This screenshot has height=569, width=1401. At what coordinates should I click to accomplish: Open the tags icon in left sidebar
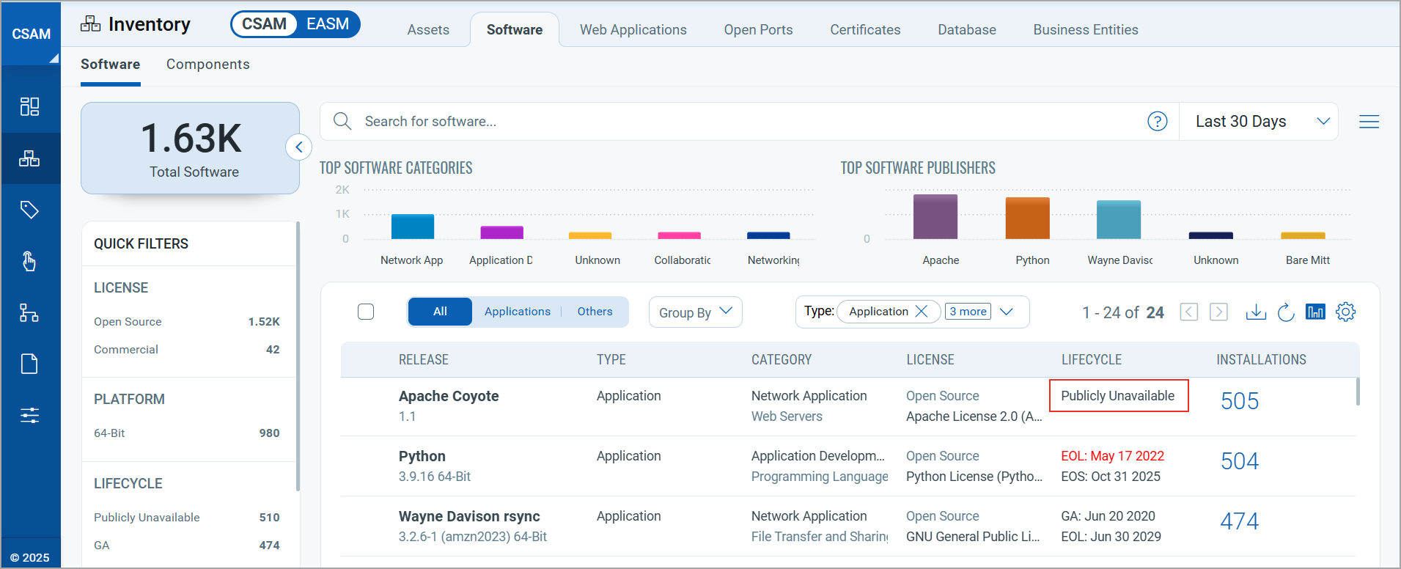tap(29, 210)
